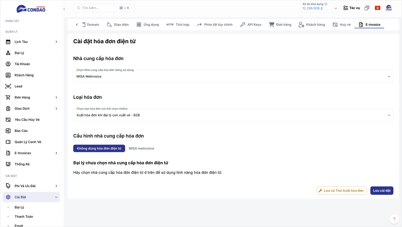Viewport: 402px width, 227px height.
Task: Click the Tìm kiếm search field
Action: coord(104,8)
